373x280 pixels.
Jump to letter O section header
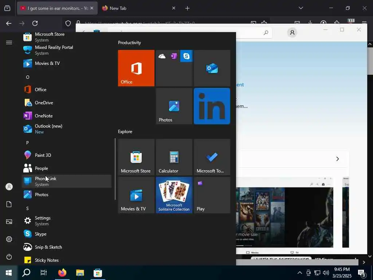coord(28,77)
